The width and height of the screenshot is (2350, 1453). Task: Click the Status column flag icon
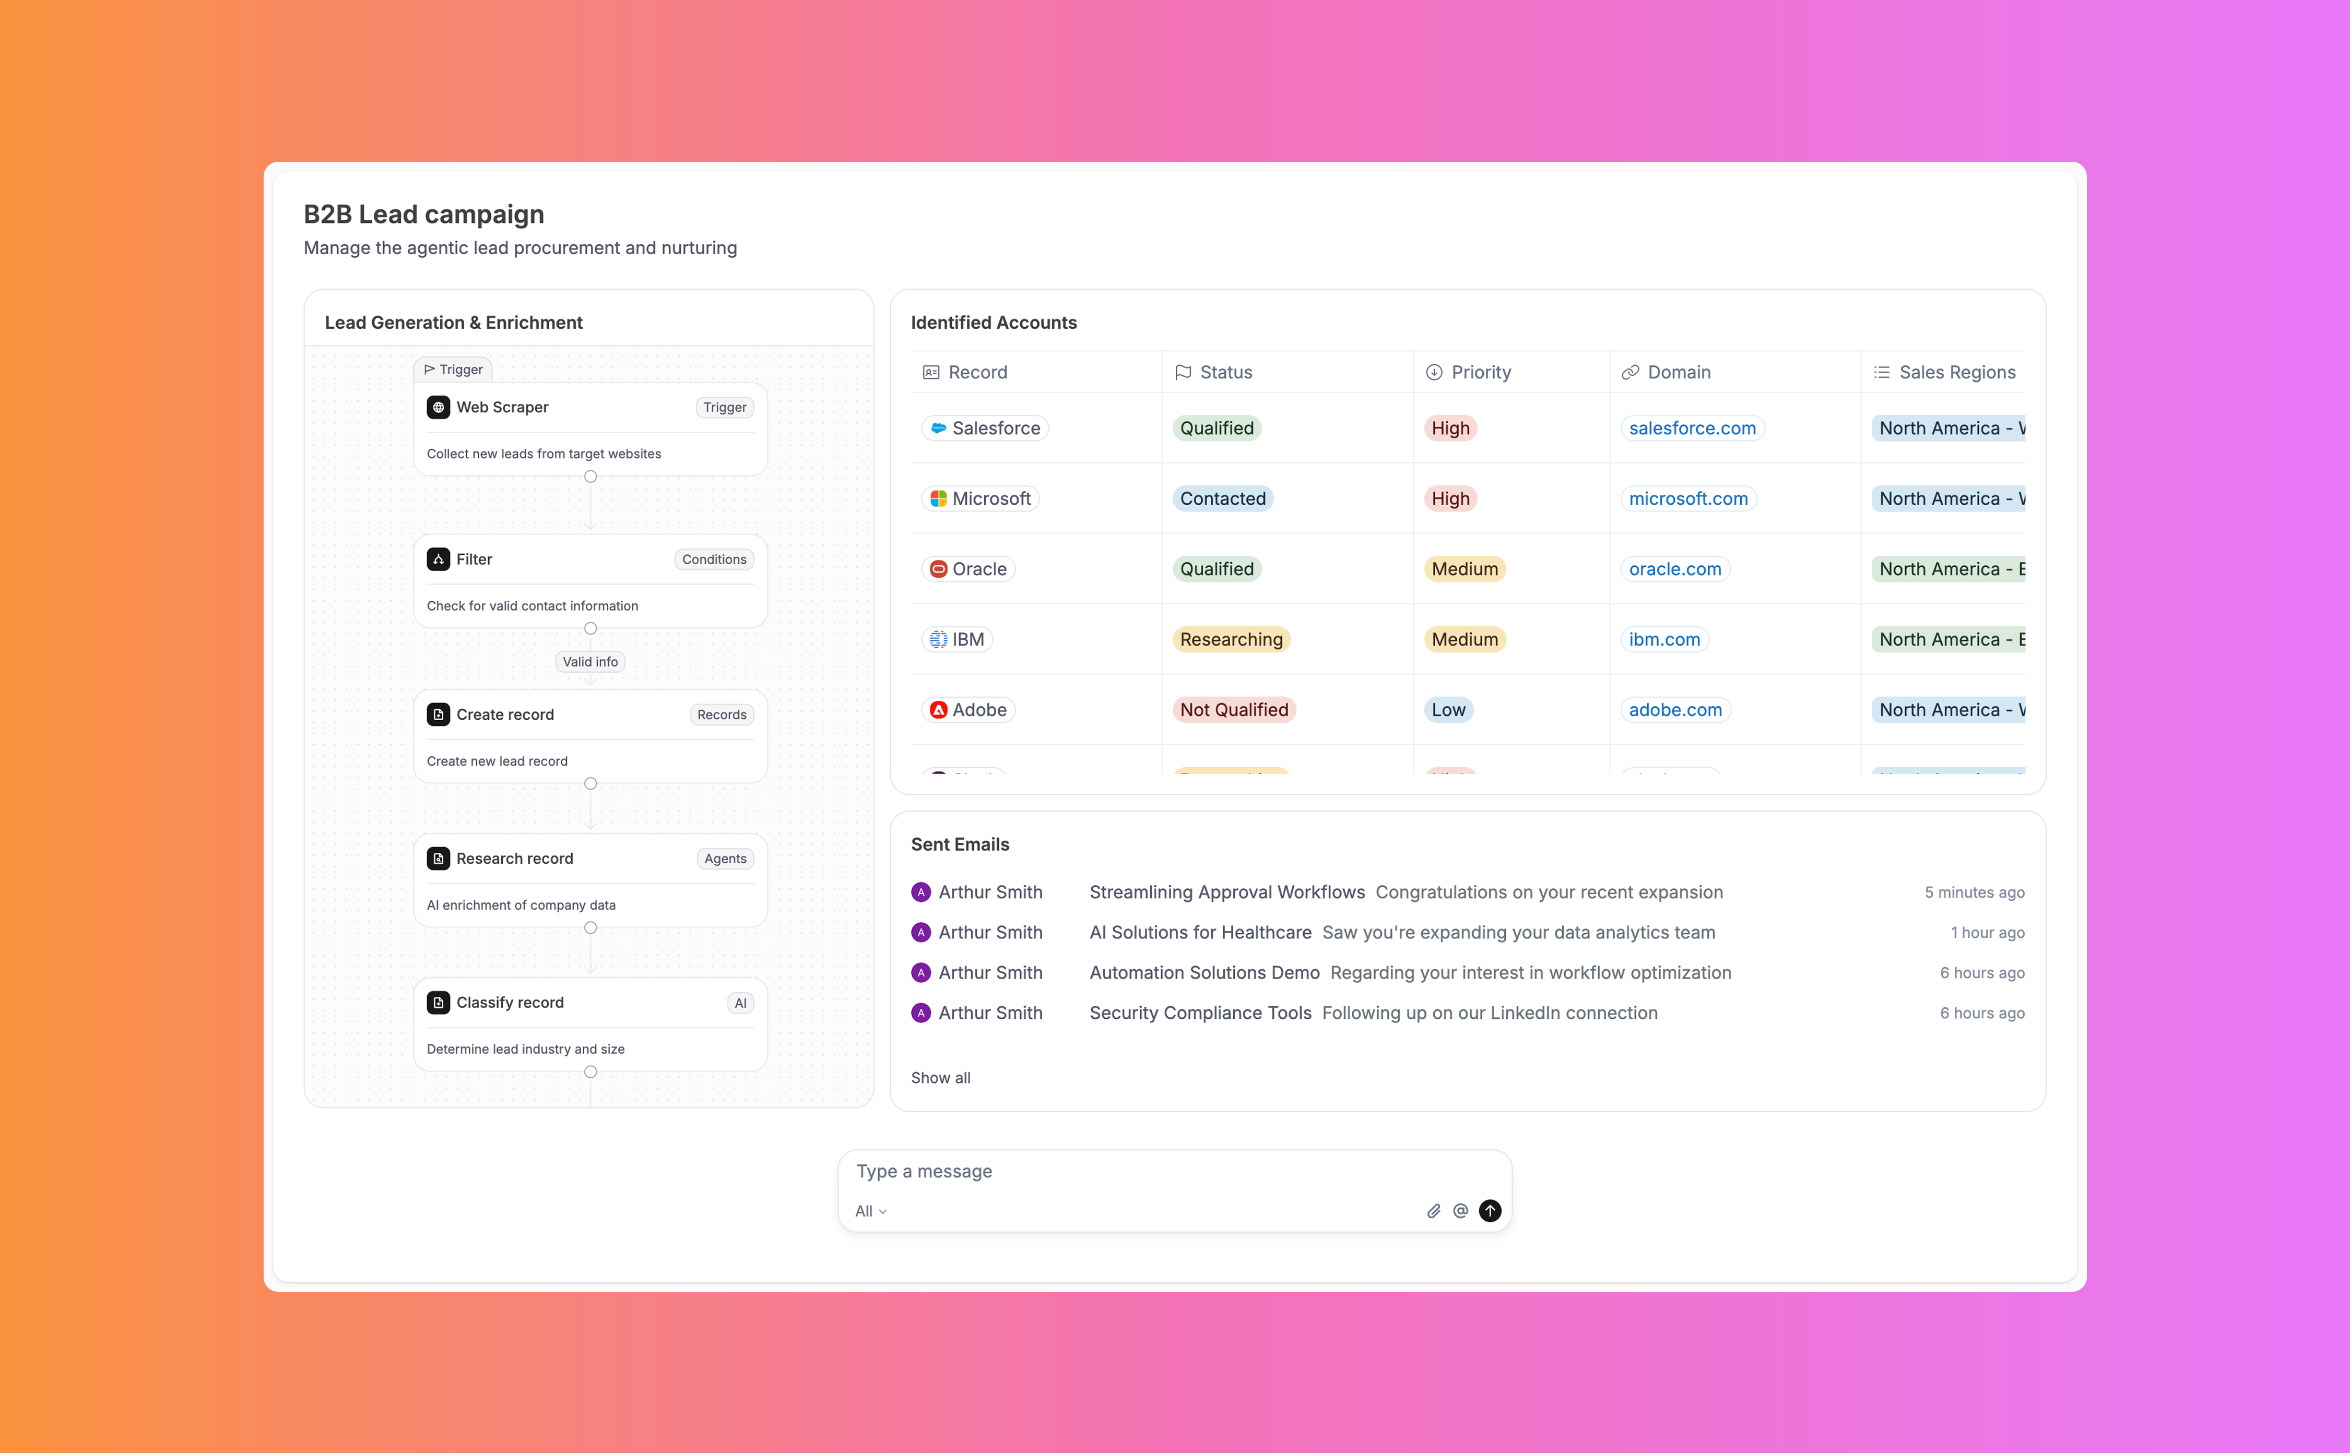tap(1183, 372)
